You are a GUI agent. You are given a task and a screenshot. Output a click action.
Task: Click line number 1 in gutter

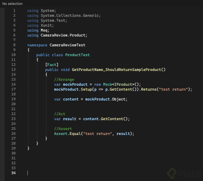pyautogui.click(x=14, y=10)
